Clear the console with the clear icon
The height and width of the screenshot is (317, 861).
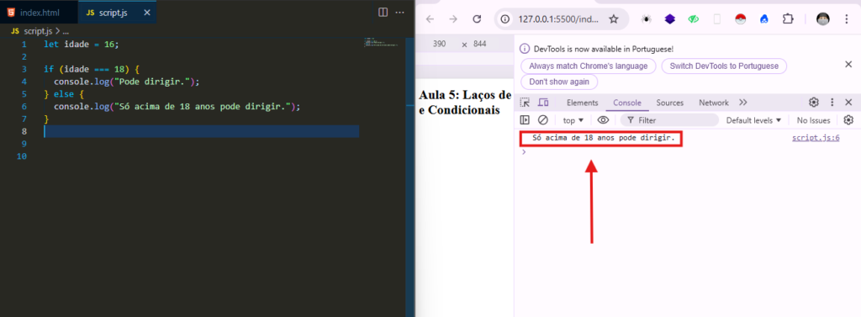tap(542, 120)
